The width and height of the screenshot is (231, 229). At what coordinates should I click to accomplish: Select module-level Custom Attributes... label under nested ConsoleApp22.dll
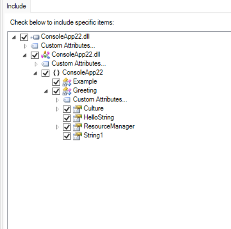pos(79,63)
